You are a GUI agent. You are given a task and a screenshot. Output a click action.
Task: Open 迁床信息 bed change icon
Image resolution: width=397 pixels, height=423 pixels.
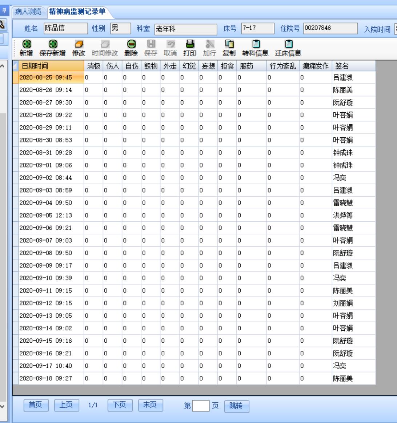click(x=288, y=44)
